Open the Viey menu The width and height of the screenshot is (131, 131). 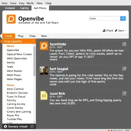(21, 3)
